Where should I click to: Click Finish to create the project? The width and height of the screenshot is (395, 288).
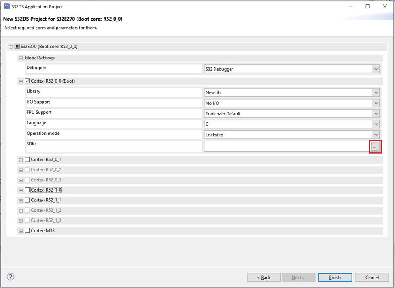pos(335,277)
